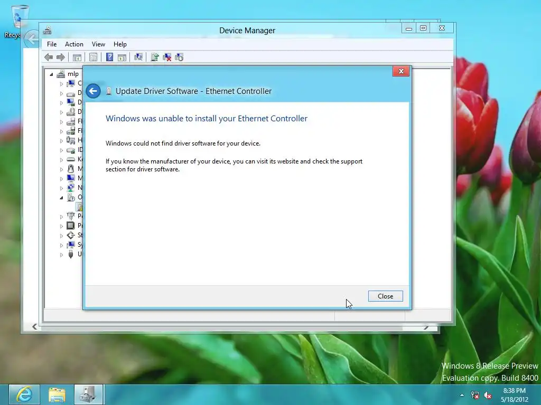
Task: Click the Back arrow in Device Manager toolbar
Action: 49,57
